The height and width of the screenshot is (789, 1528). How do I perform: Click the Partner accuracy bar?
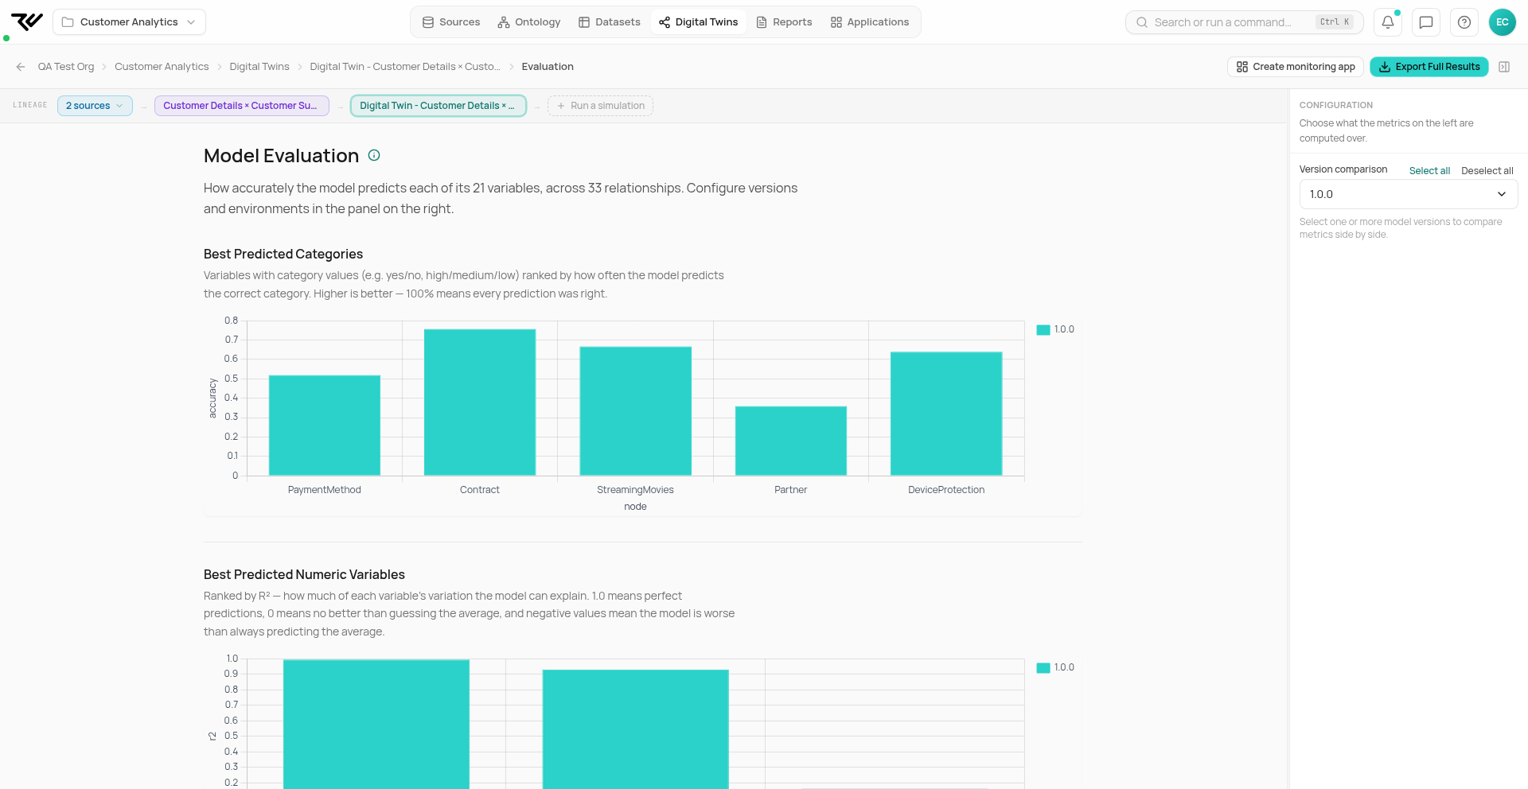tap(791, 441)
